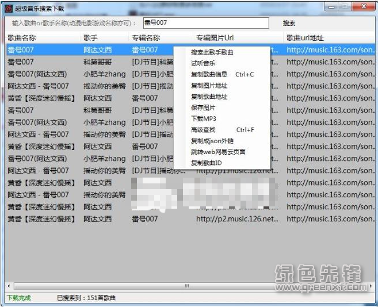Choose 搜索此歌手歌曲 from context menu
The width and height of the screenshot is (378, 307).
point(212,52)
